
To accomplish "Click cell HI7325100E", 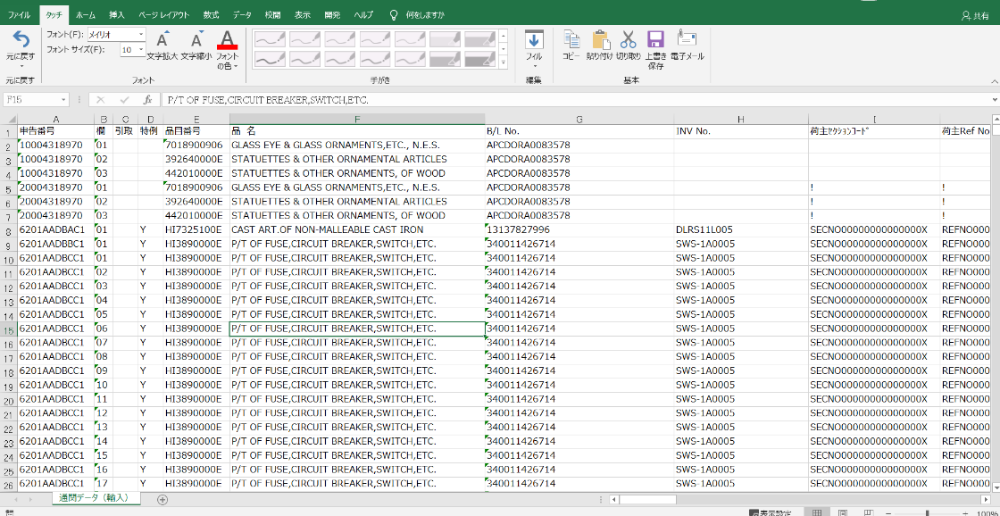I will 196,229.
